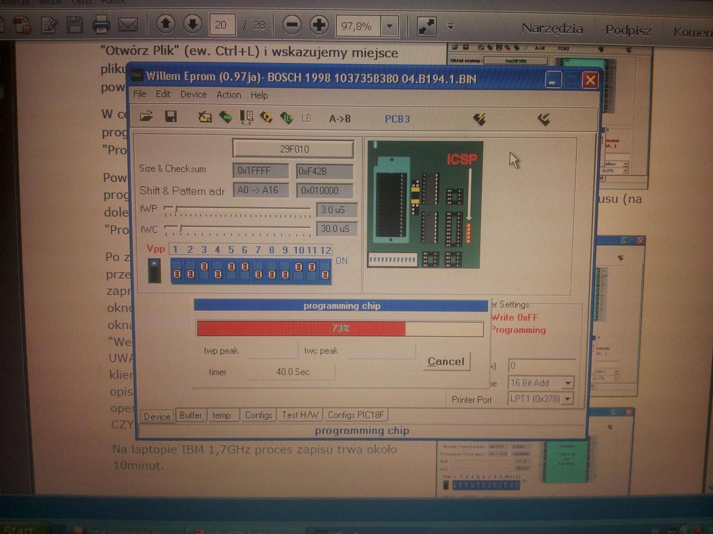Click the rightmost checkmark icon in Willem toolbar
The width and height of the screenshot is (713, 534).
pyautogui.click(x=544, y=120)
